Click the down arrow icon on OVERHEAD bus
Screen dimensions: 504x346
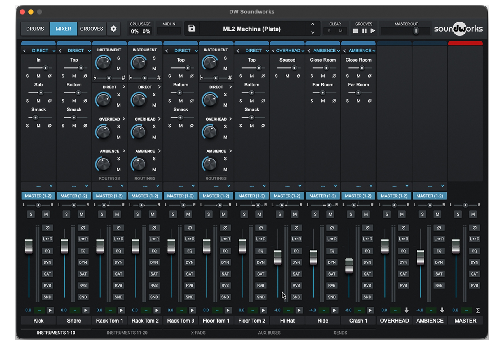[x=406, y=310]
